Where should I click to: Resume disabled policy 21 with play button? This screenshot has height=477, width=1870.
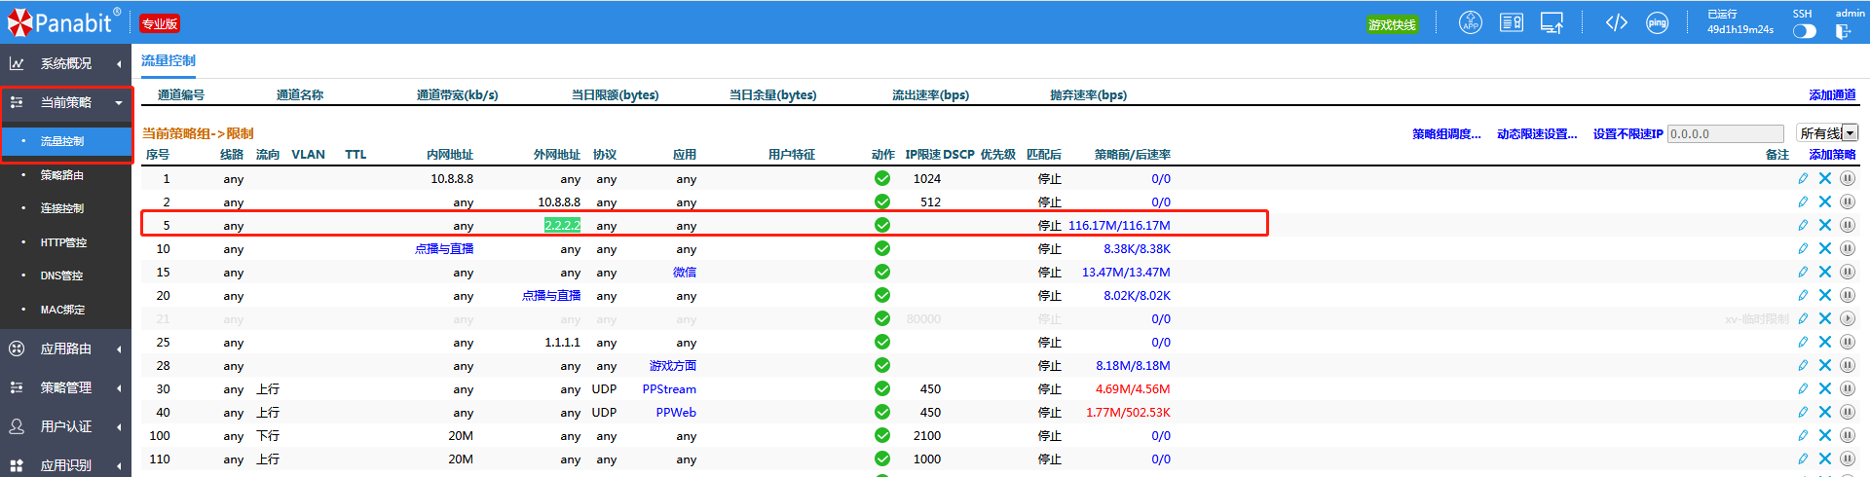tap(1847, 318)
